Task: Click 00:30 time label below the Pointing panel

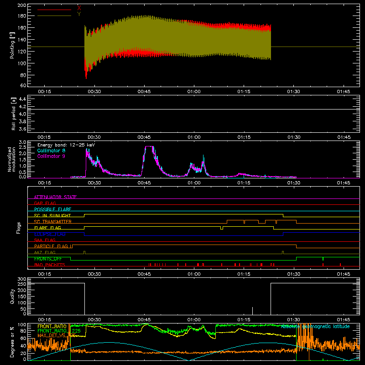Action: pos(94,92)
